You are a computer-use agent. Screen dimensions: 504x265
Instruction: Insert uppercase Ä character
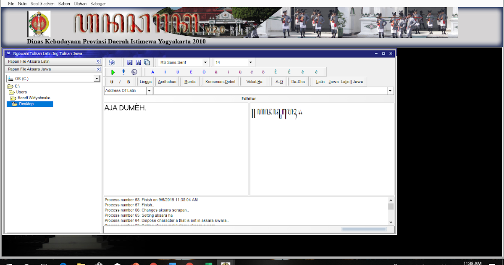coord(152,72)
